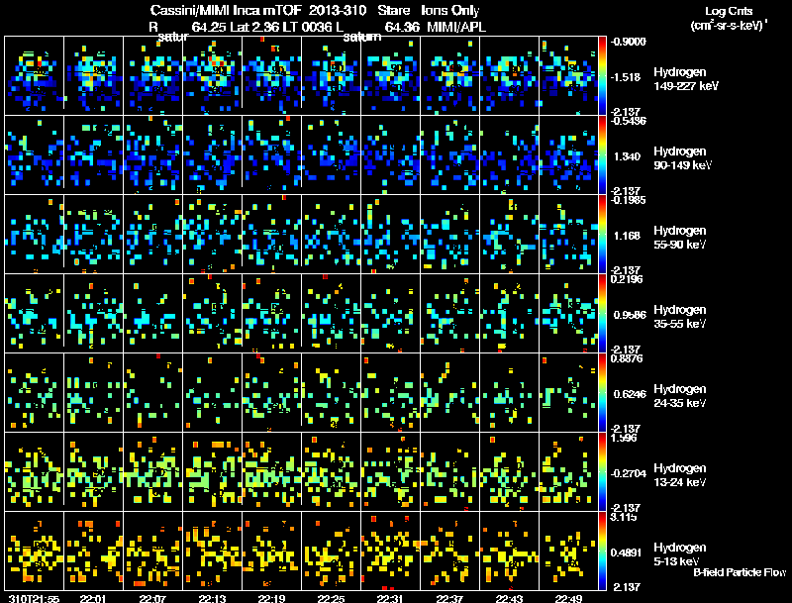Click the Cassini/MIMI Inca mTOF title
Image resolution: width=792 pixels, height=603 pixels.
click(226, 10)
